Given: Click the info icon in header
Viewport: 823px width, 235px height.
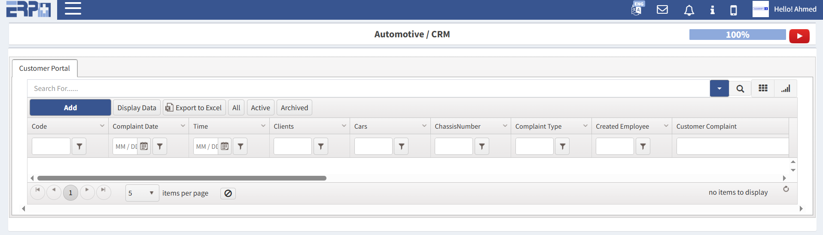Looking at the screenshot, I should point(712,10).
